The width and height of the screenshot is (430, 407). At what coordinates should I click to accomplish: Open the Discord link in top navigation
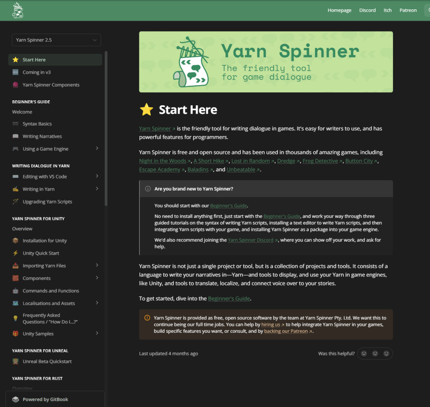[367, 10]
